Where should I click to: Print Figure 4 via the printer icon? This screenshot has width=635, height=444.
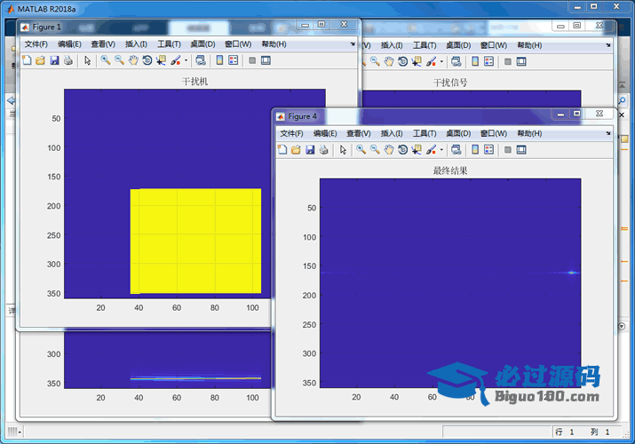click(x=323, y=149)
